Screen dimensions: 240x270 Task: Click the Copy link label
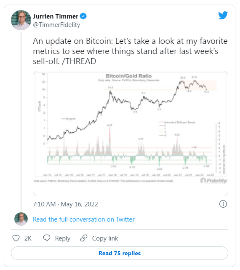[105, 238]
